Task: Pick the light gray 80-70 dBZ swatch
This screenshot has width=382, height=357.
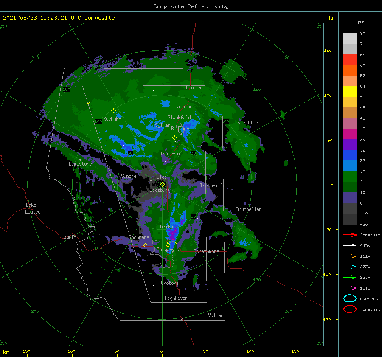Action: [350, 38]
